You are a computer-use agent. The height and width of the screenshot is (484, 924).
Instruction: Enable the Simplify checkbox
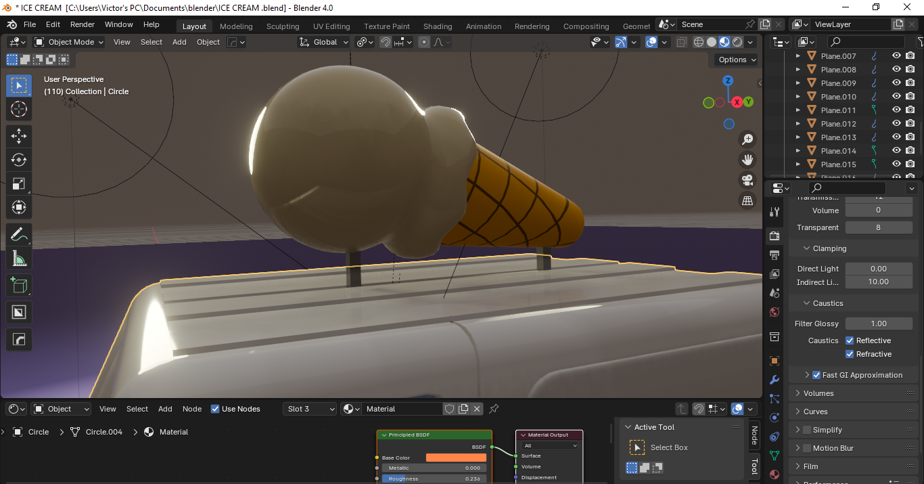click(807, 430)
